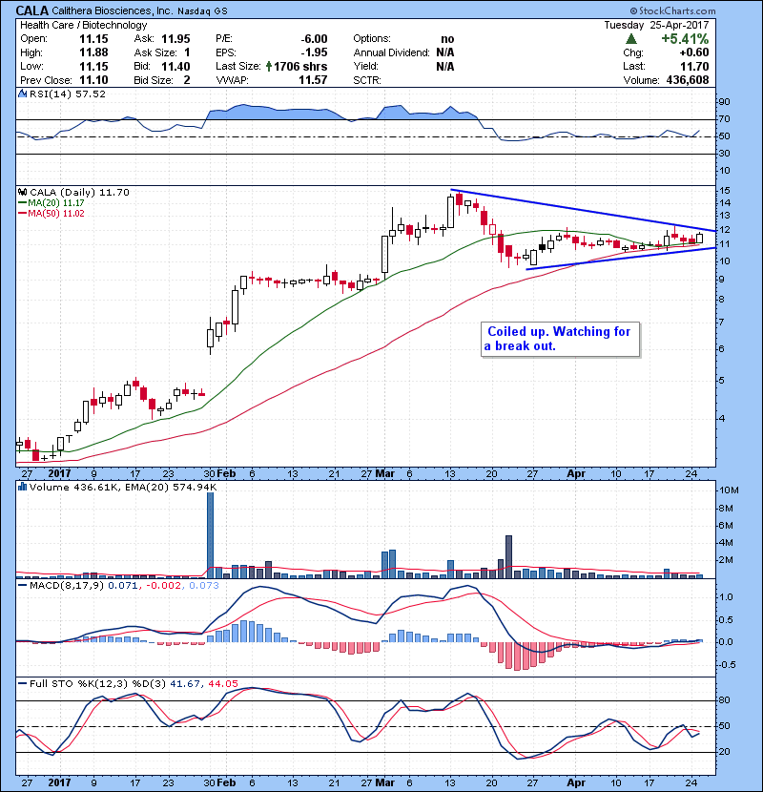Click the Coiled up annotation text box

560,339
